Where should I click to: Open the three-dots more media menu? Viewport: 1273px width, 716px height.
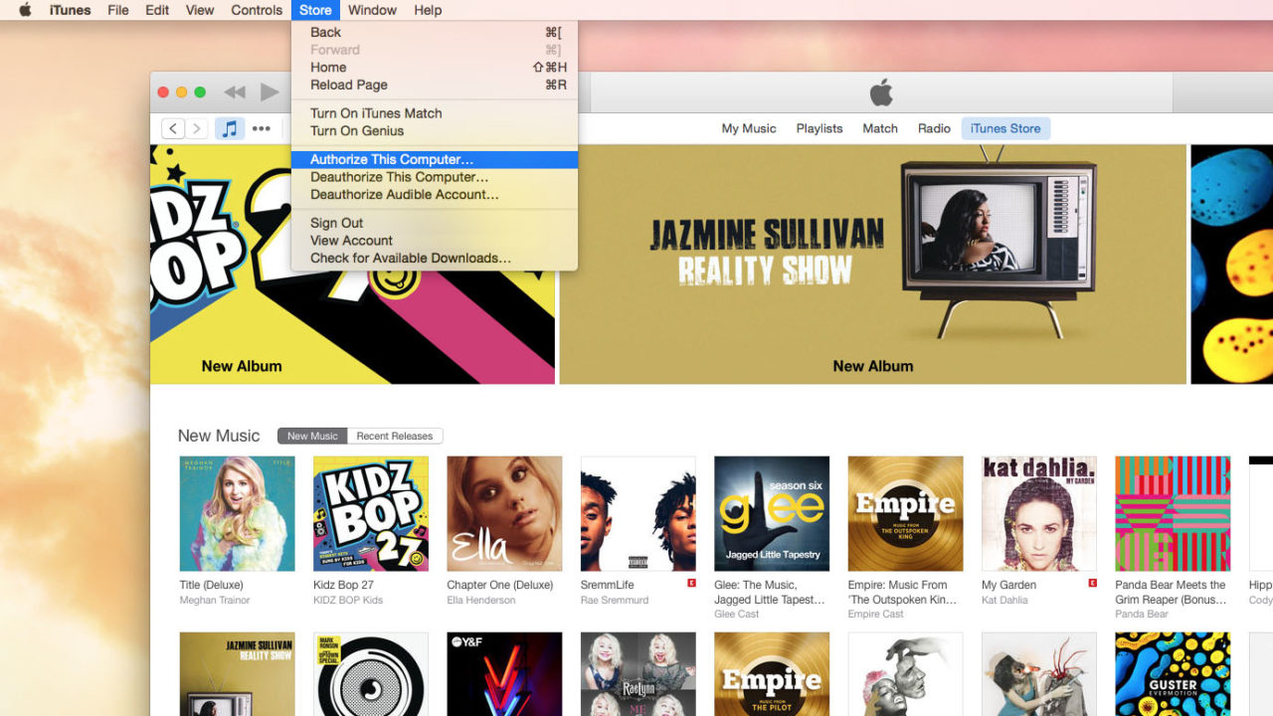262,128
